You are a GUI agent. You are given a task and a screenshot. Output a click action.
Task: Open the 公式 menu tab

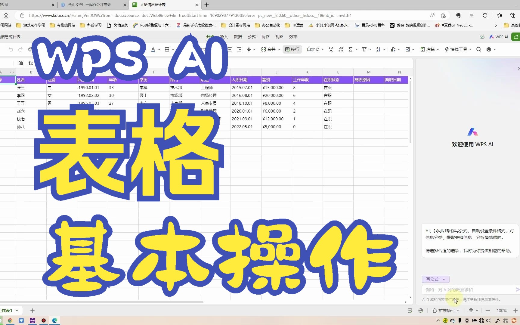tap(252, 37)
